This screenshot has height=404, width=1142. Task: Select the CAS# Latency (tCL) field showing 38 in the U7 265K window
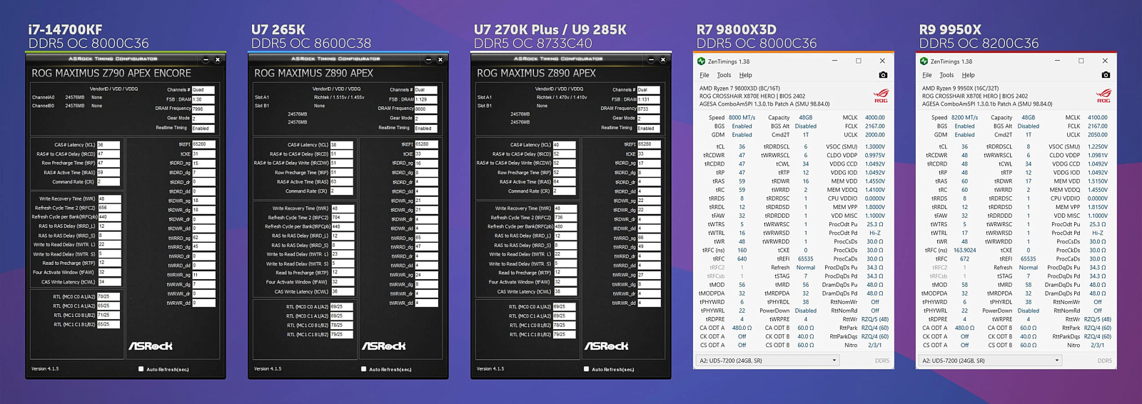[341, 145]
